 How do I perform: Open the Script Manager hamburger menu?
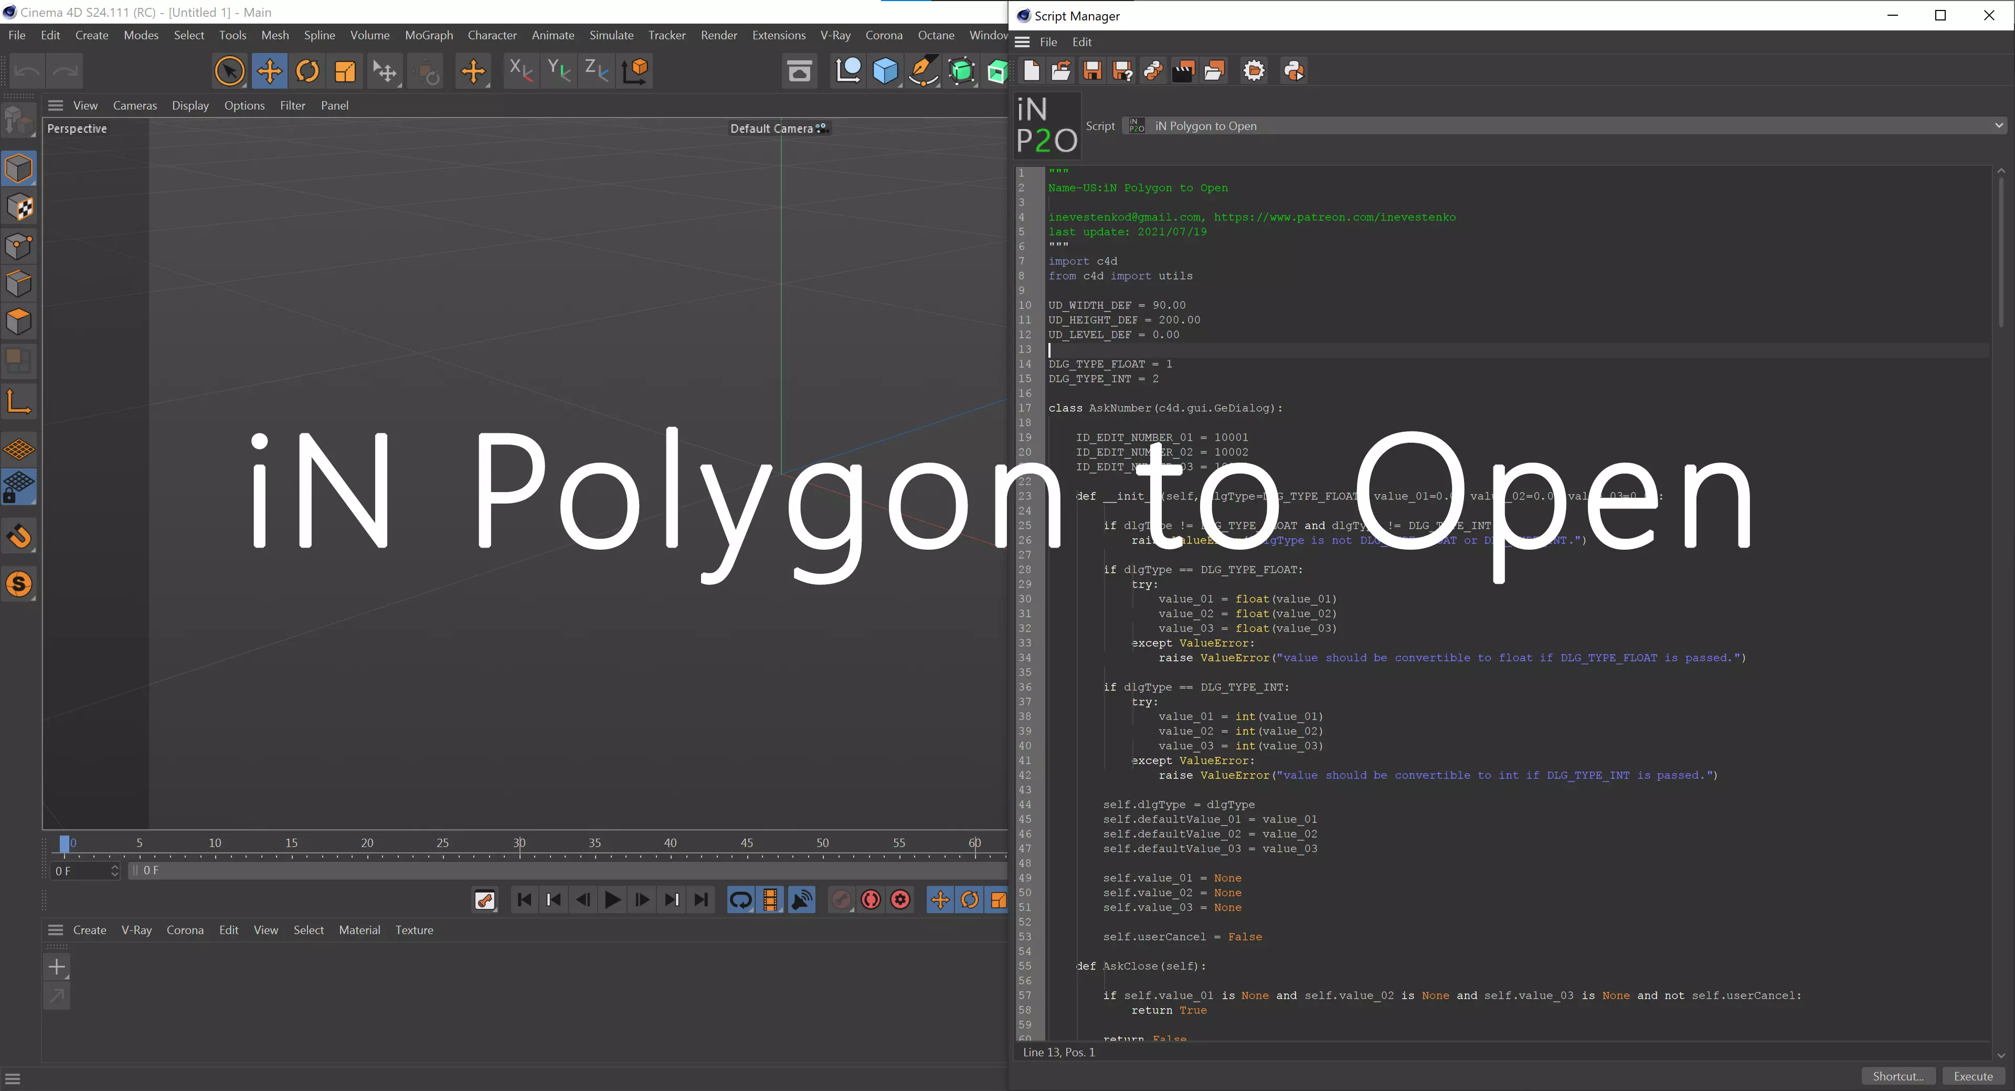click(1022, 42)
